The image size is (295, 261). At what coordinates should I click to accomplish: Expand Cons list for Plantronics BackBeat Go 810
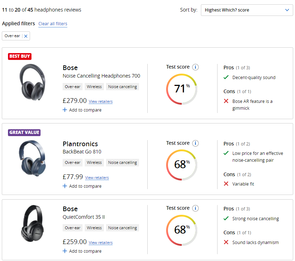coord(244,175)
